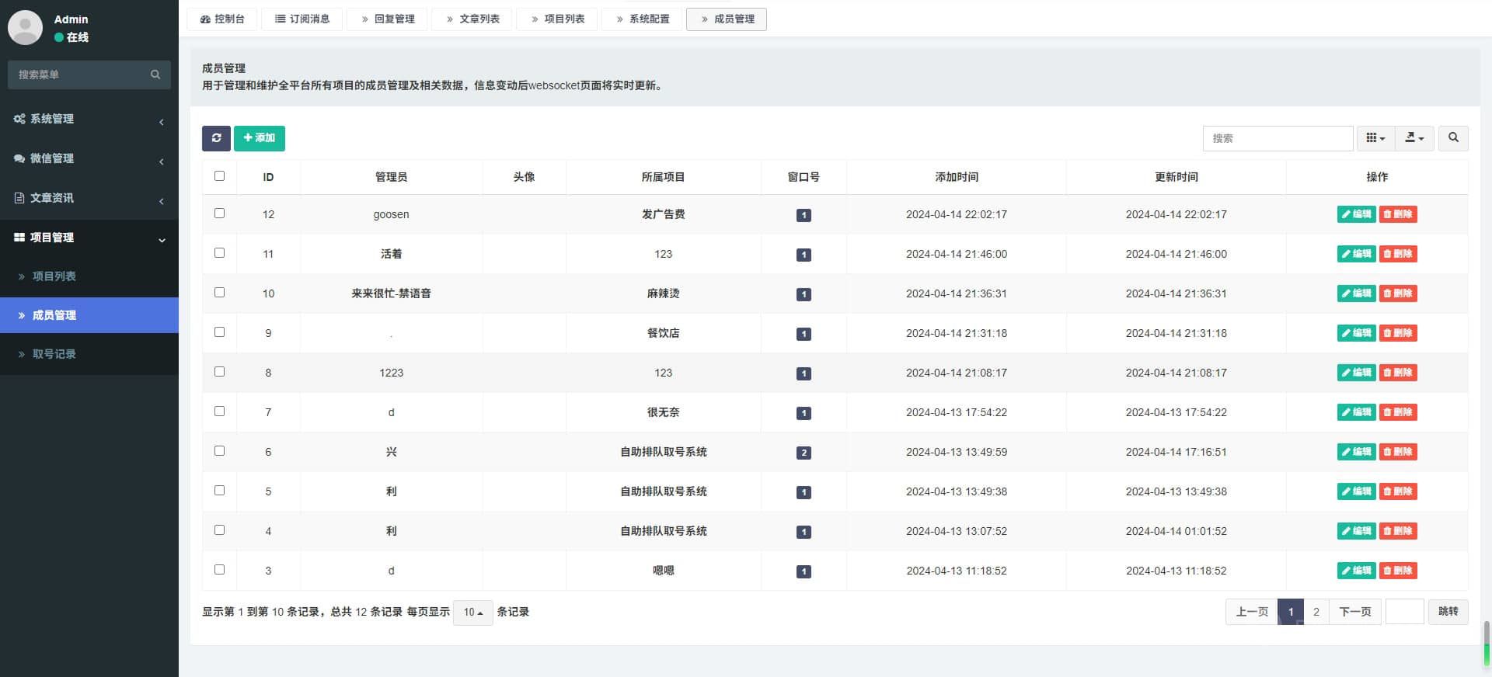The image size is (1492, 677).
Task: Expand the 系统管理 sidebar menu
Action: (89, 119)
